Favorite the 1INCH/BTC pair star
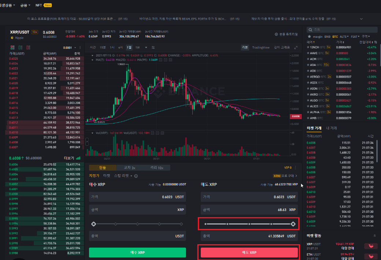 (308, 47)
